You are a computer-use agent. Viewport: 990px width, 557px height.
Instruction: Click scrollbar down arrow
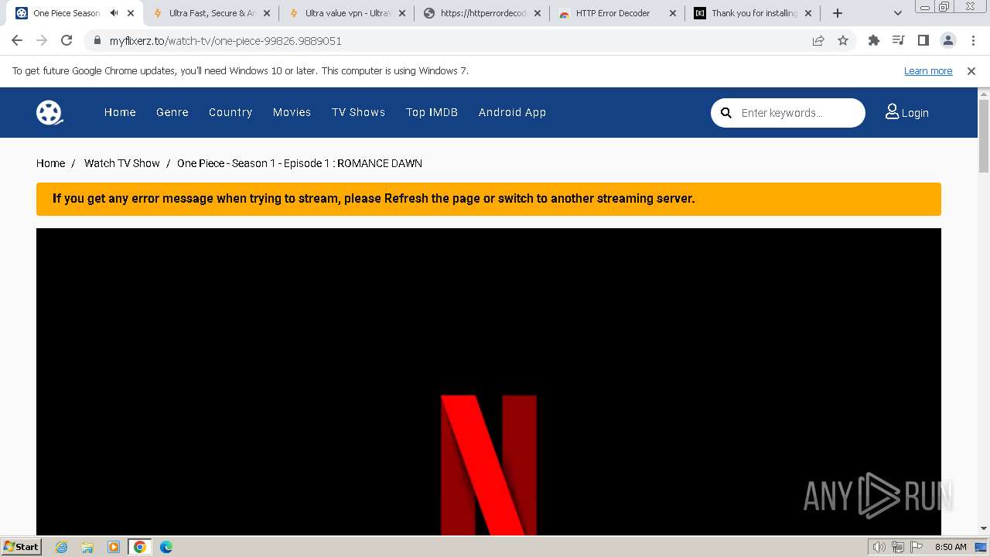tap(984, 528)
